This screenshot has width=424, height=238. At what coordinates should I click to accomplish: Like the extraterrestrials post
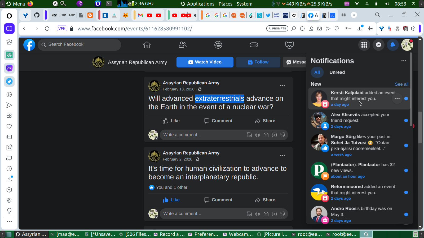click(x=171, y=121)
